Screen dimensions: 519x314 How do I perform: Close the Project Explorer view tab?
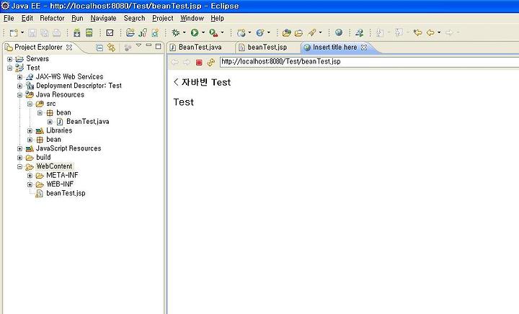[69, 48]
